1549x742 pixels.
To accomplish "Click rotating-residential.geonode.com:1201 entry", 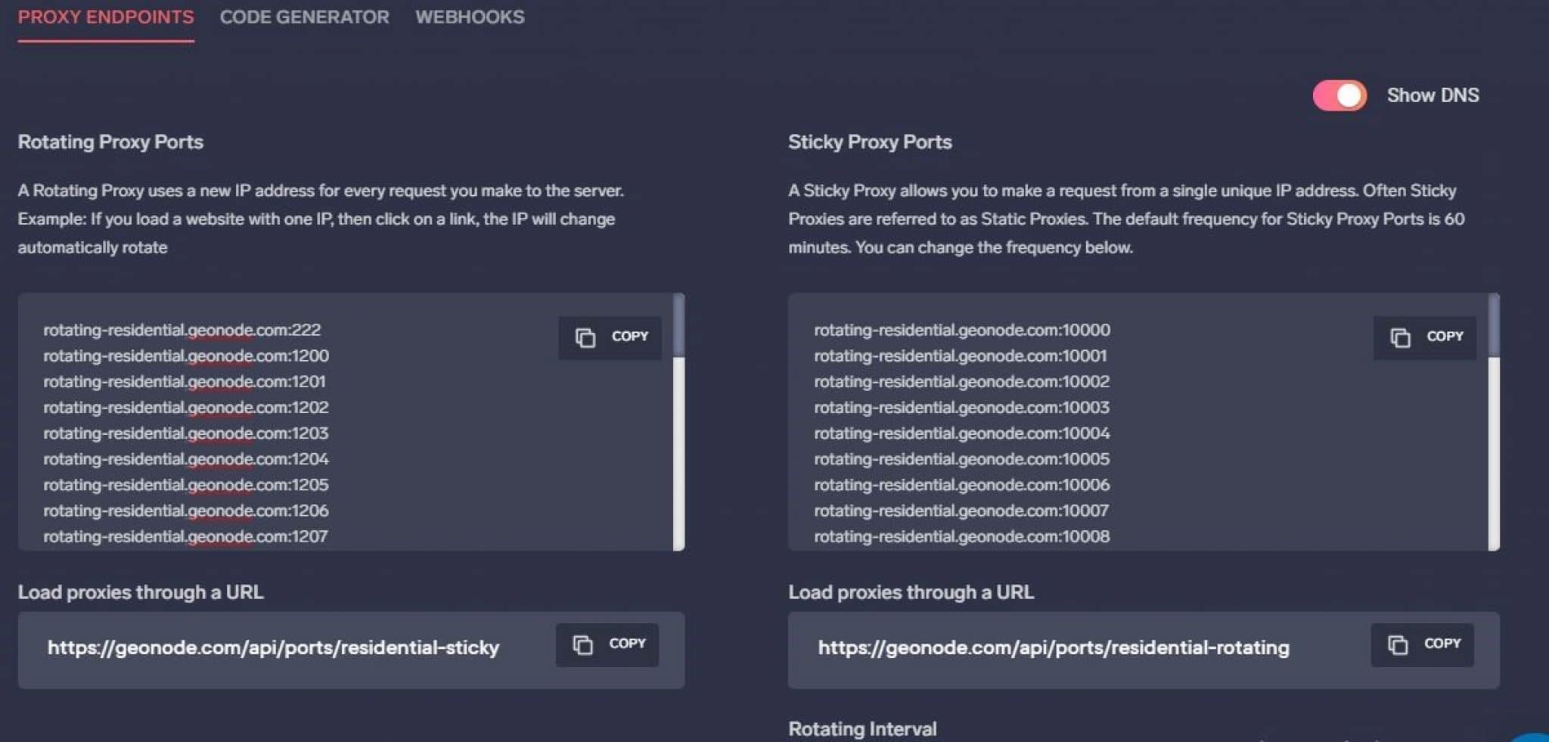I will (185, 381).
